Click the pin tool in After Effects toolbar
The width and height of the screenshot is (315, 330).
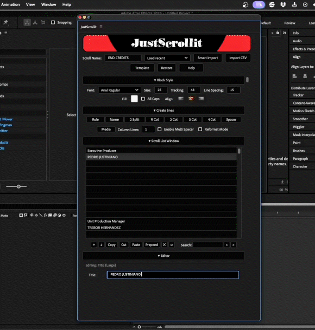pos(5,22)
